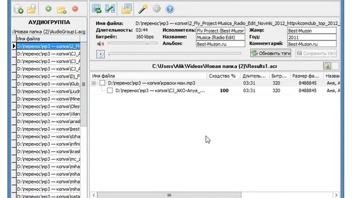This screenshot has height=198, width=352.
Task: Edit the Комментарий field
Action: pos(312,44)
